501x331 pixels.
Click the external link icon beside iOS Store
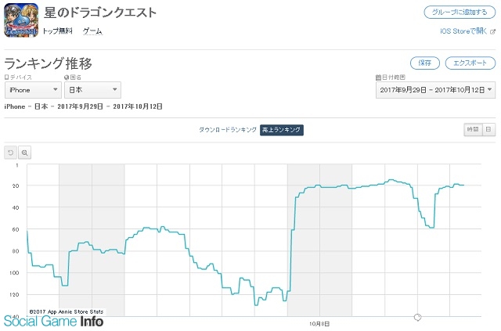pyautogui.click(x=492, y=31)
